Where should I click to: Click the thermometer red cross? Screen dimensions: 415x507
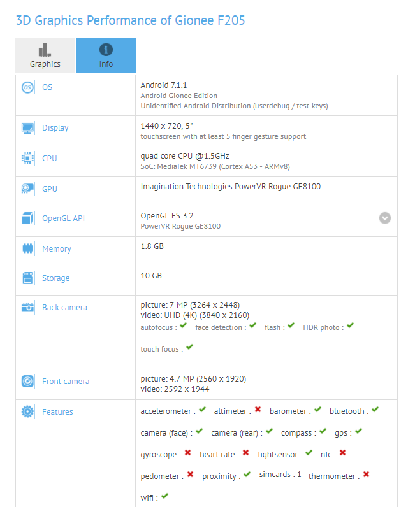pyautogui.click(x=366, y=475)
